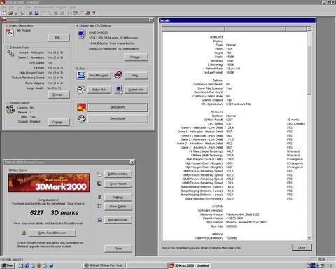This screenshot has height=269, width=336.
Task: Click the New project toolbar icon
Action: coord(4,13)
